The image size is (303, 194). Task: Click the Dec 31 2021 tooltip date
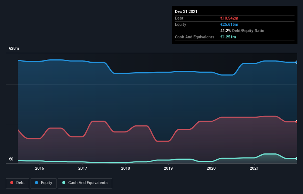[186, 11]
